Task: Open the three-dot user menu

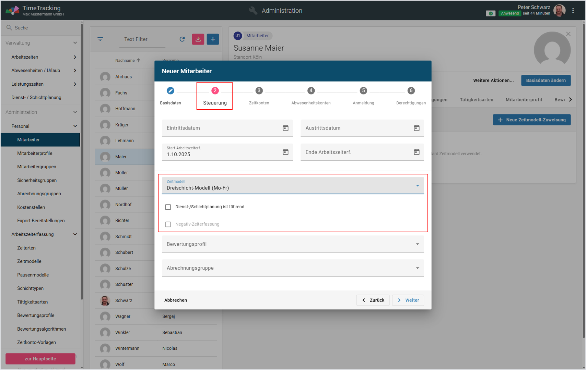Action: pos(573,11)
